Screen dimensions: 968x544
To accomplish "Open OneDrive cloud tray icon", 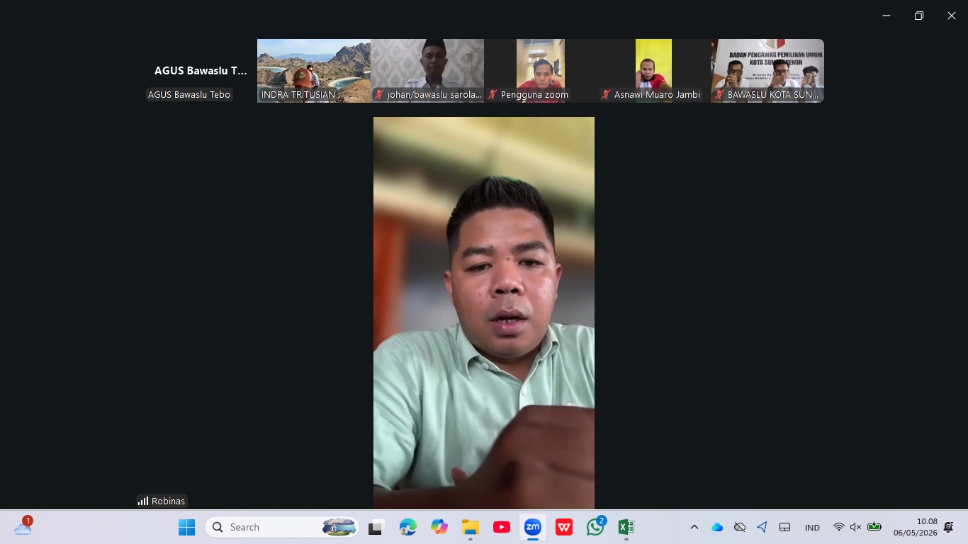I will click(717, 527).
